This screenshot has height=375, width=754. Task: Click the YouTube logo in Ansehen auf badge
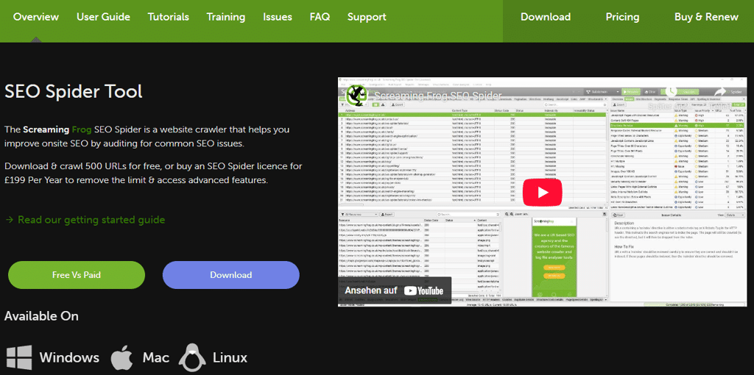[423, 290]
